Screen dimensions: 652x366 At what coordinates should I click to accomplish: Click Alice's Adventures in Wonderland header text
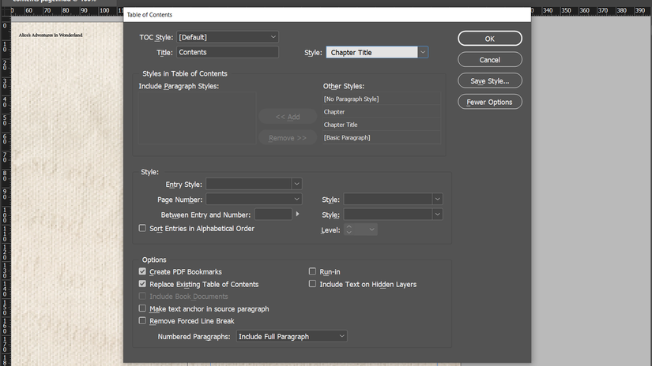click(x=51, y=35)
